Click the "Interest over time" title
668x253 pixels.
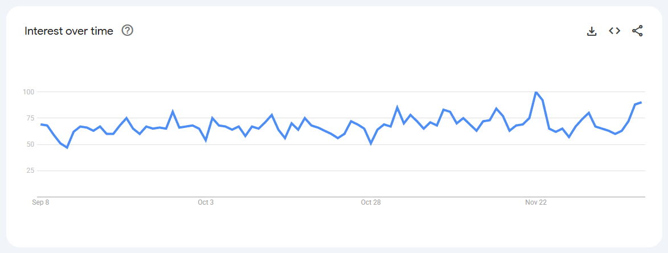click(x=69, y=31)
